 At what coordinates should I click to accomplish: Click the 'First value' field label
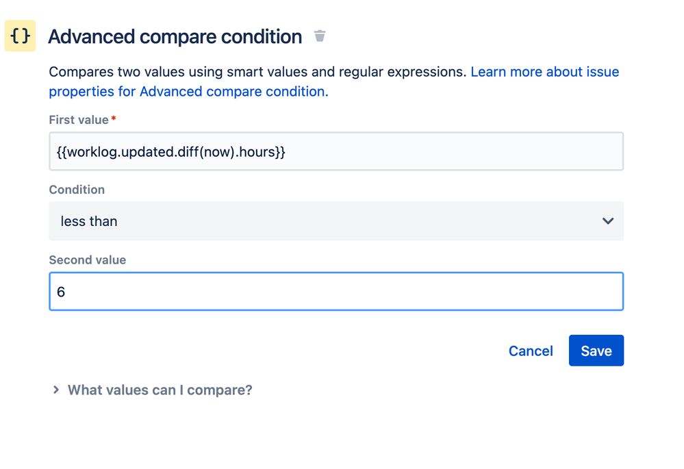click(x=79, y=120)
